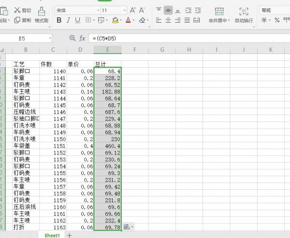The image size is (290, 238).
Task: Apply the red font color A
Action: 128,20
